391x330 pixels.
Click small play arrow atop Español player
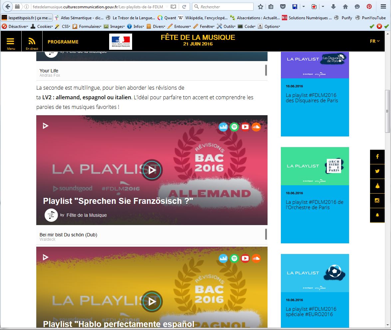(x=45, y=257)
